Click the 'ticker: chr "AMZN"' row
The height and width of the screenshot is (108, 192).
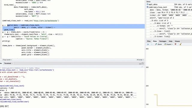tap(170, 15)
